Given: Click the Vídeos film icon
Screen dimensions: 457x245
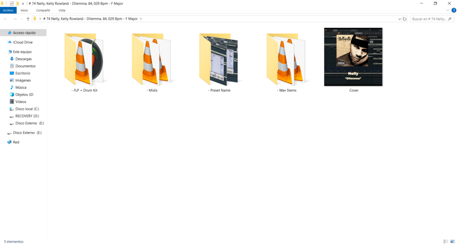Looking at the screenshot, I should pos(12,102).
